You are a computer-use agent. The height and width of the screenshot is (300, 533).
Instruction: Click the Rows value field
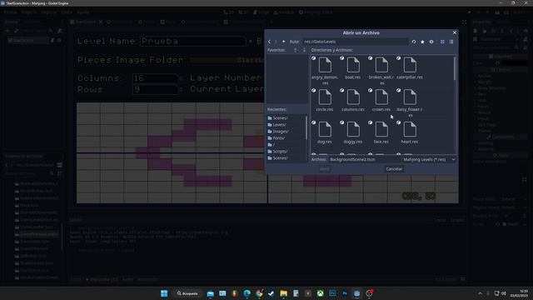pyautogui.click(x=155, y=89)
